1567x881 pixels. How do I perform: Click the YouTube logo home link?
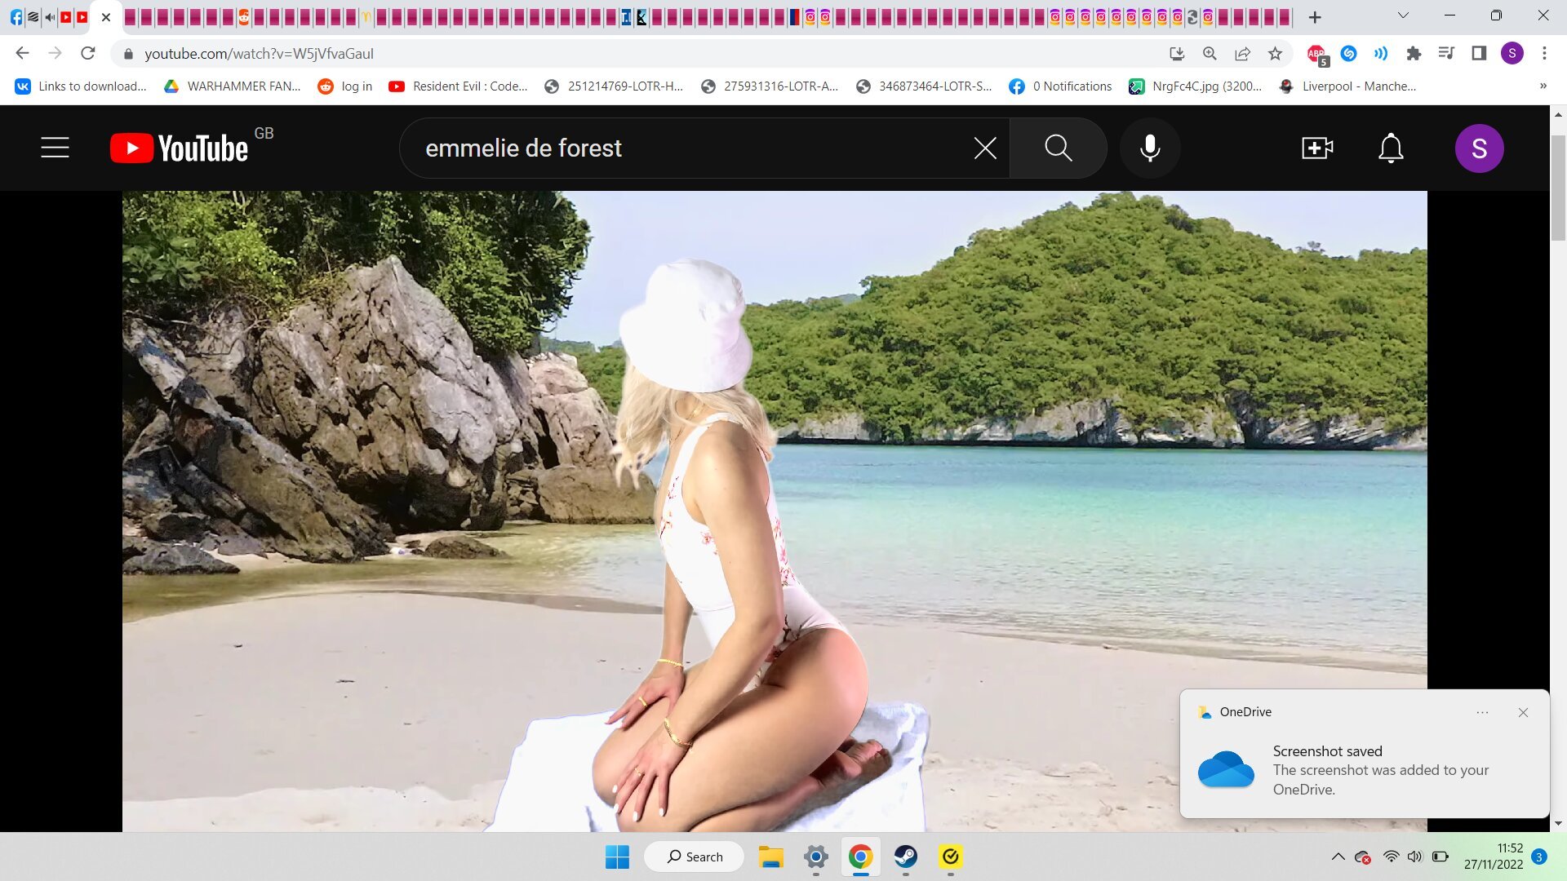point(180,148)
